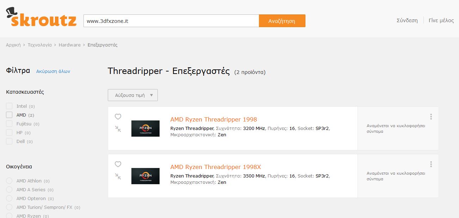Open Threadripper 1998 product thumbnail
459x218 pixels.
[x=145, y=129]
